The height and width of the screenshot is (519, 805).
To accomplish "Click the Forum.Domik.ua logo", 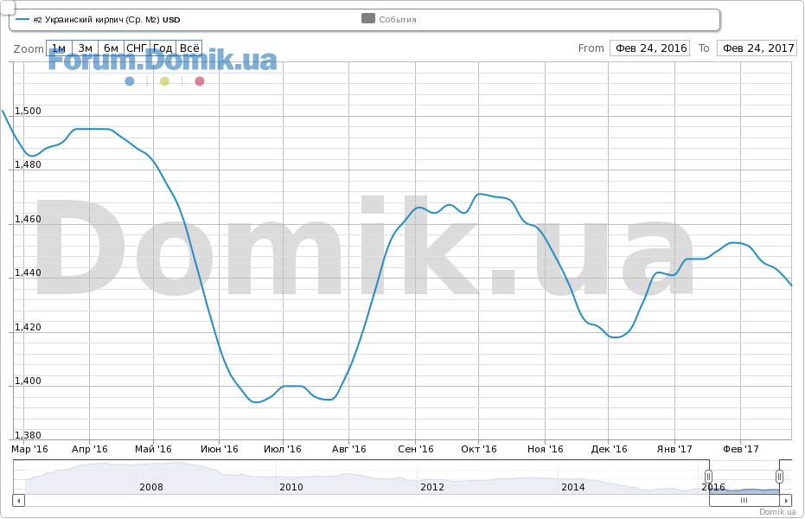I will point(163,61).
